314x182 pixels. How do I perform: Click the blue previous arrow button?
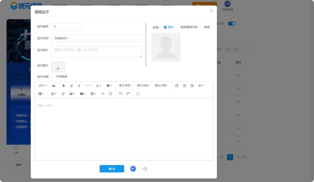click(x=133, y=169)
